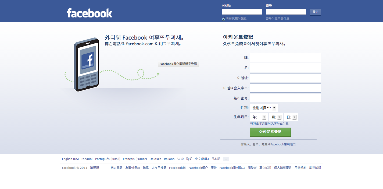Open the 人々두搜覓 people search footer link
The width and height of the screenshot is (383, 189).
pyautogui.click(x=159, y=168)
